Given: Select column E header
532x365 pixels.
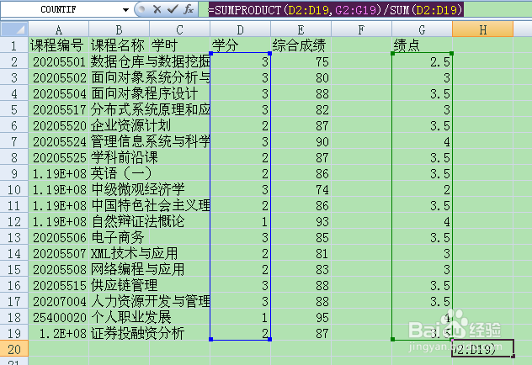Looking at the screenshot, I should (x=301, y=29).
